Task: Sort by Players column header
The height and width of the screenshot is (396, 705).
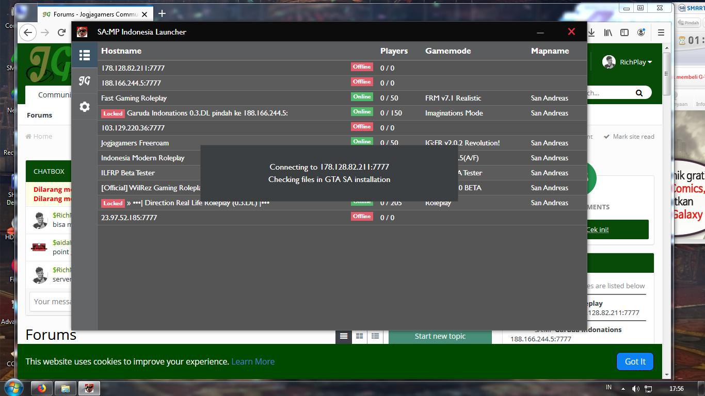Action: coord(394,51)
